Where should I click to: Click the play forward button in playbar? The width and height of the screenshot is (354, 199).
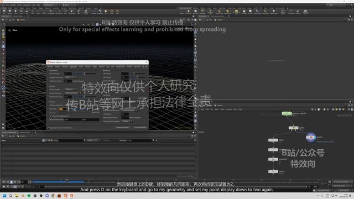coord(15,182)
